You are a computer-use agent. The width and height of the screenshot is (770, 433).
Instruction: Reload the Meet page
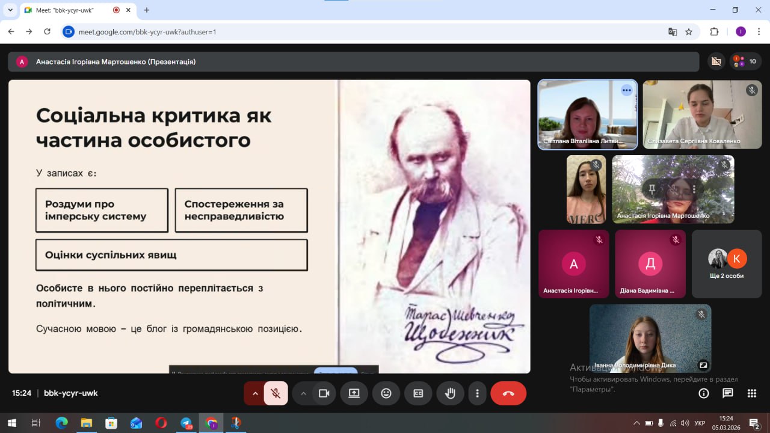pos(48,32)
